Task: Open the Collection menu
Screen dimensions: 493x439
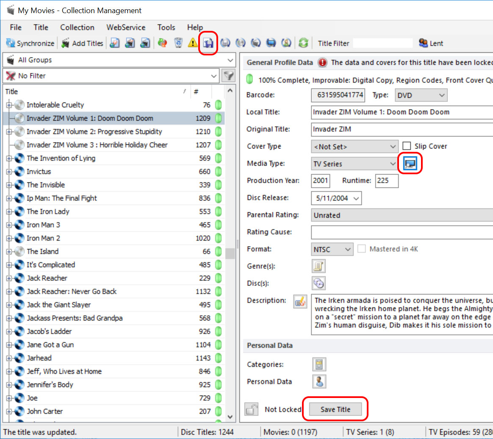Action: [x=78, y=27]
